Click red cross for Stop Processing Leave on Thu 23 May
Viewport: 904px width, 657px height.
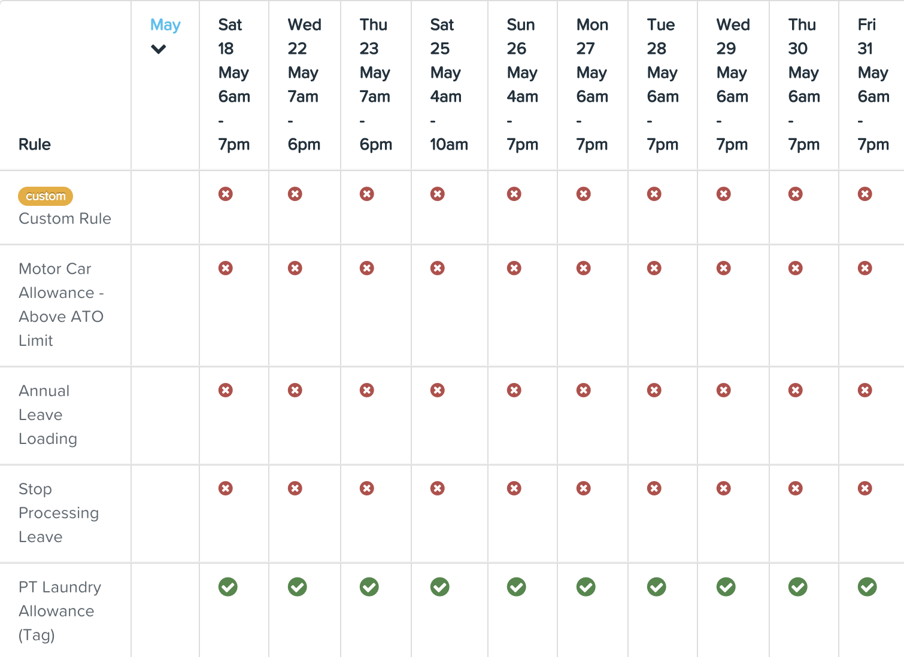click(367, 488)
